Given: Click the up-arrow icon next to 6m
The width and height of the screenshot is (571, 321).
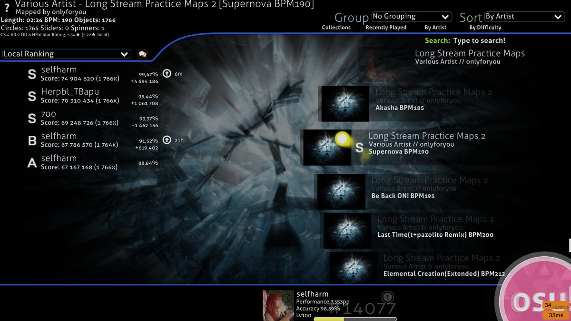Looking at the screenshot, I should 167,73.
